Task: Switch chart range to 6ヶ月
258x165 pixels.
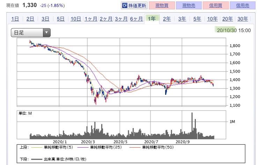Action: click(137, 19)
